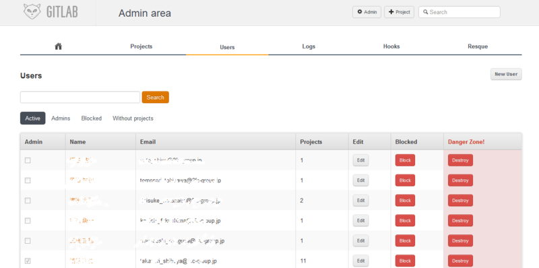The width and height of the screenshot is (539, 268).
Task: Open the tomonori user's name link
Action: click(81, 180)
